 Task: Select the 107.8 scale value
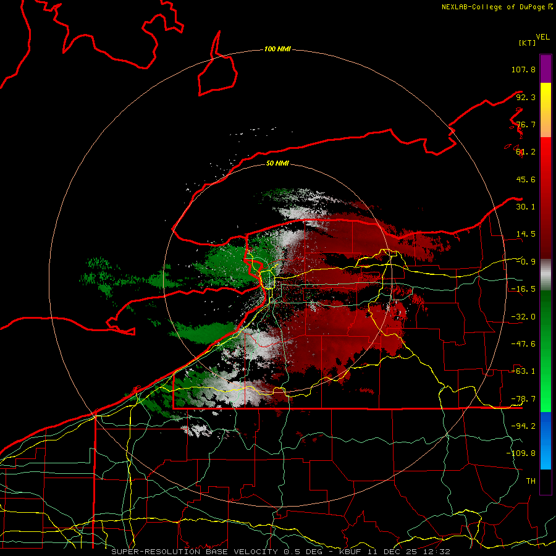(x=523, y=69)
